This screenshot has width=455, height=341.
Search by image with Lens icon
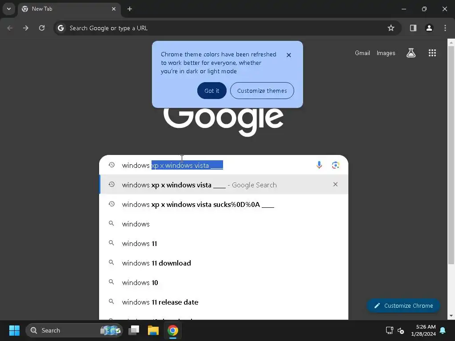pos(335,165)
